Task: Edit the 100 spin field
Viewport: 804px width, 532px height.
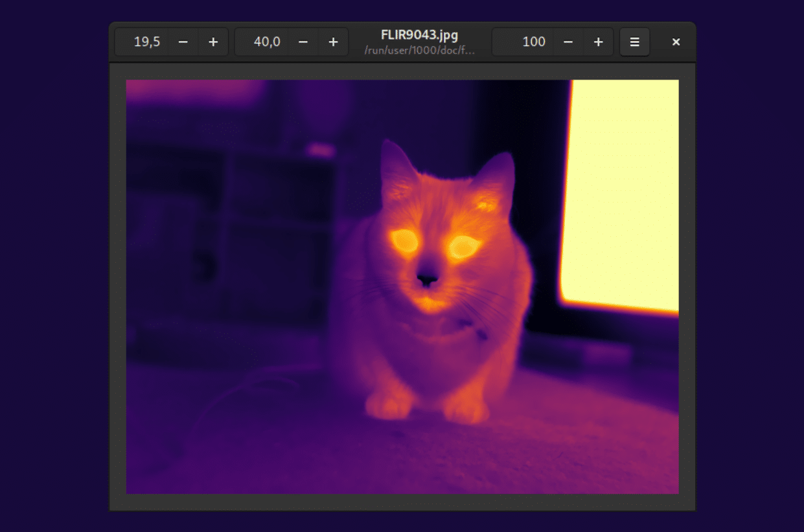Action: click(x=523, y=42)
